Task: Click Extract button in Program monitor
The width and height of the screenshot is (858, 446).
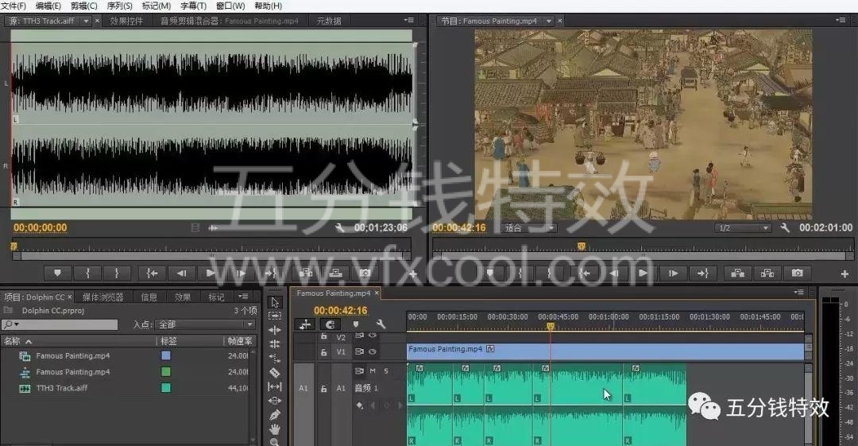Action: coord(767,273)
